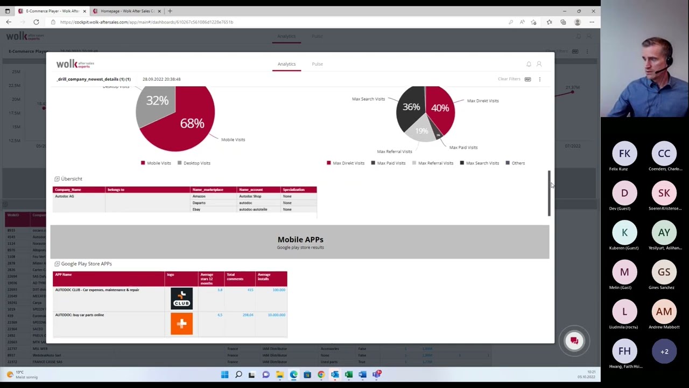Export the dashboard via the PDF icon
689x388 pixels.
click(528, 79)
